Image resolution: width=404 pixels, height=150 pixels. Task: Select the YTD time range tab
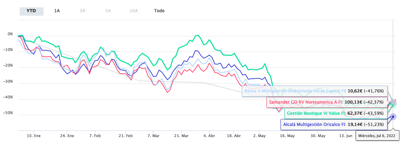(31, 10)
